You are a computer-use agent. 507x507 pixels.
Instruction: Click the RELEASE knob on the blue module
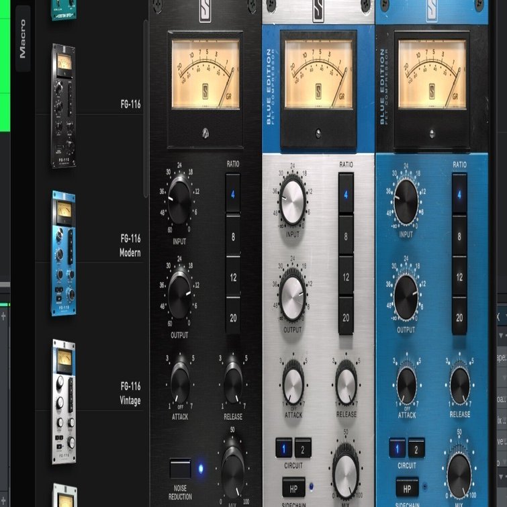(x=460, y=385)
